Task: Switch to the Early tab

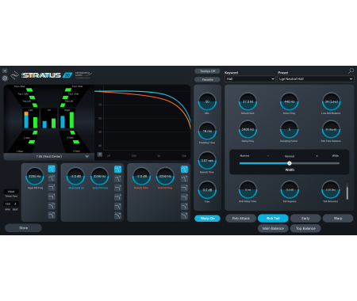Action: coord(305,219)
